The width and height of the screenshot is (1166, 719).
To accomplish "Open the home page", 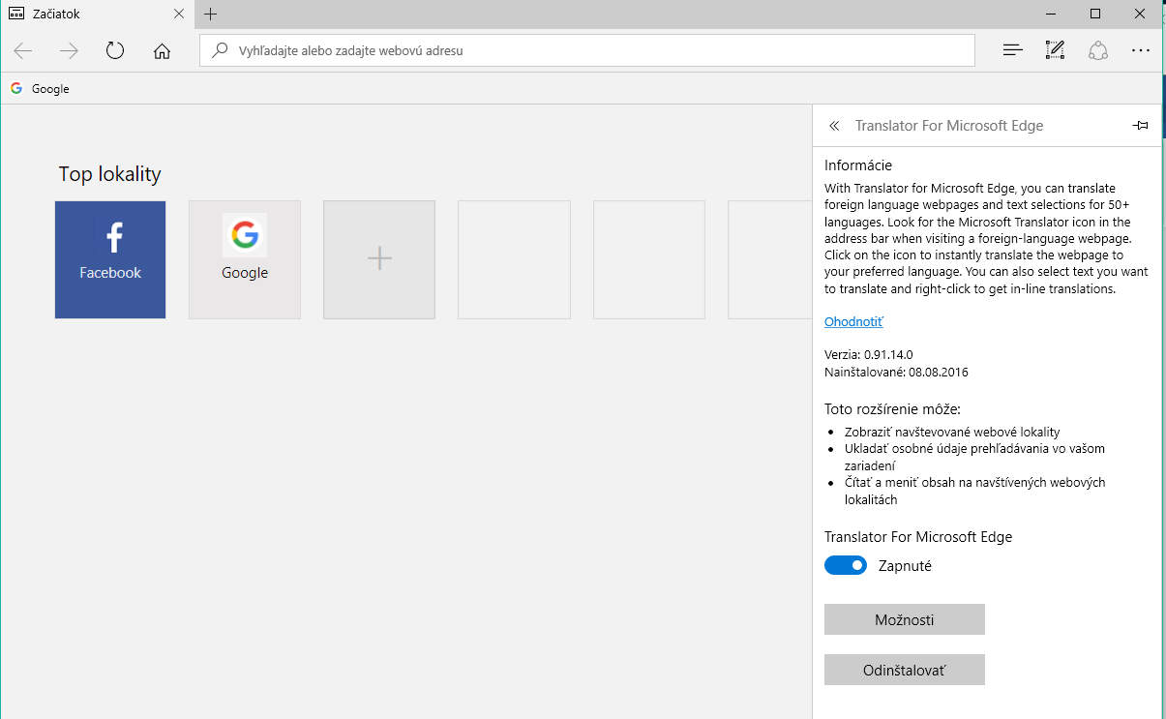I will click(162, 50).
